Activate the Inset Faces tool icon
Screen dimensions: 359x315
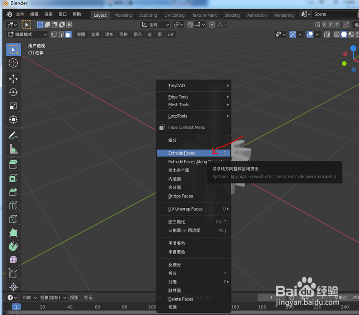13,178
